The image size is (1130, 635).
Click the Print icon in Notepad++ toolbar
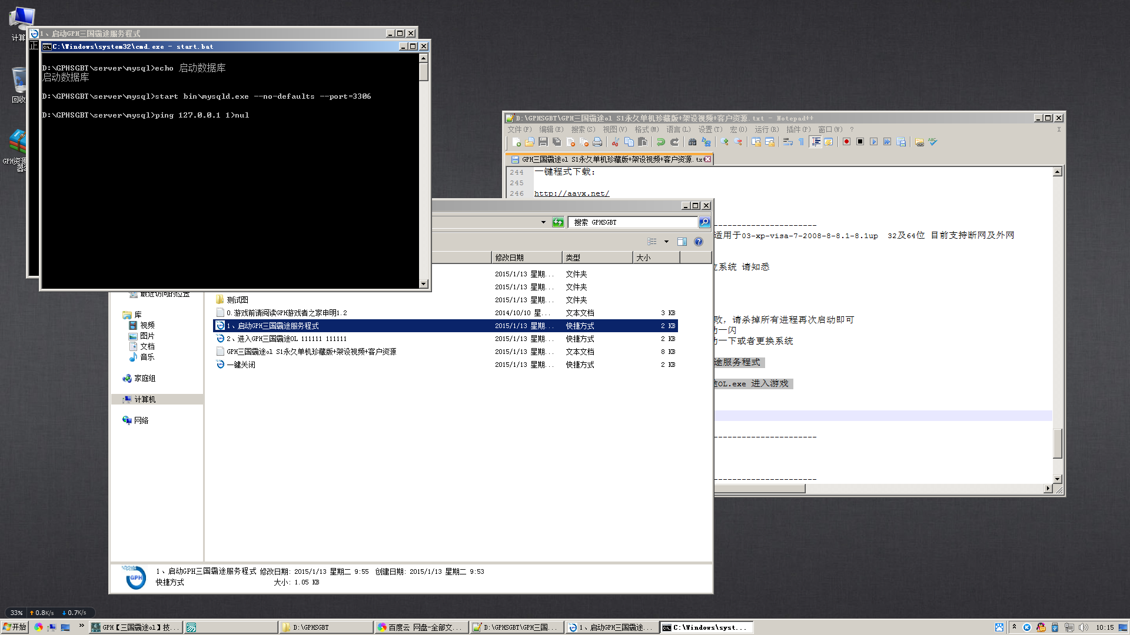click(597, 142)
